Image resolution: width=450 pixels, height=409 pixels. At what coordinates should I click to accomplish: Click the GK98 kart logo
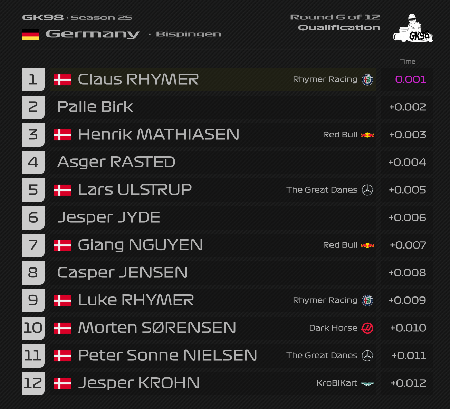tap(413, 28)
